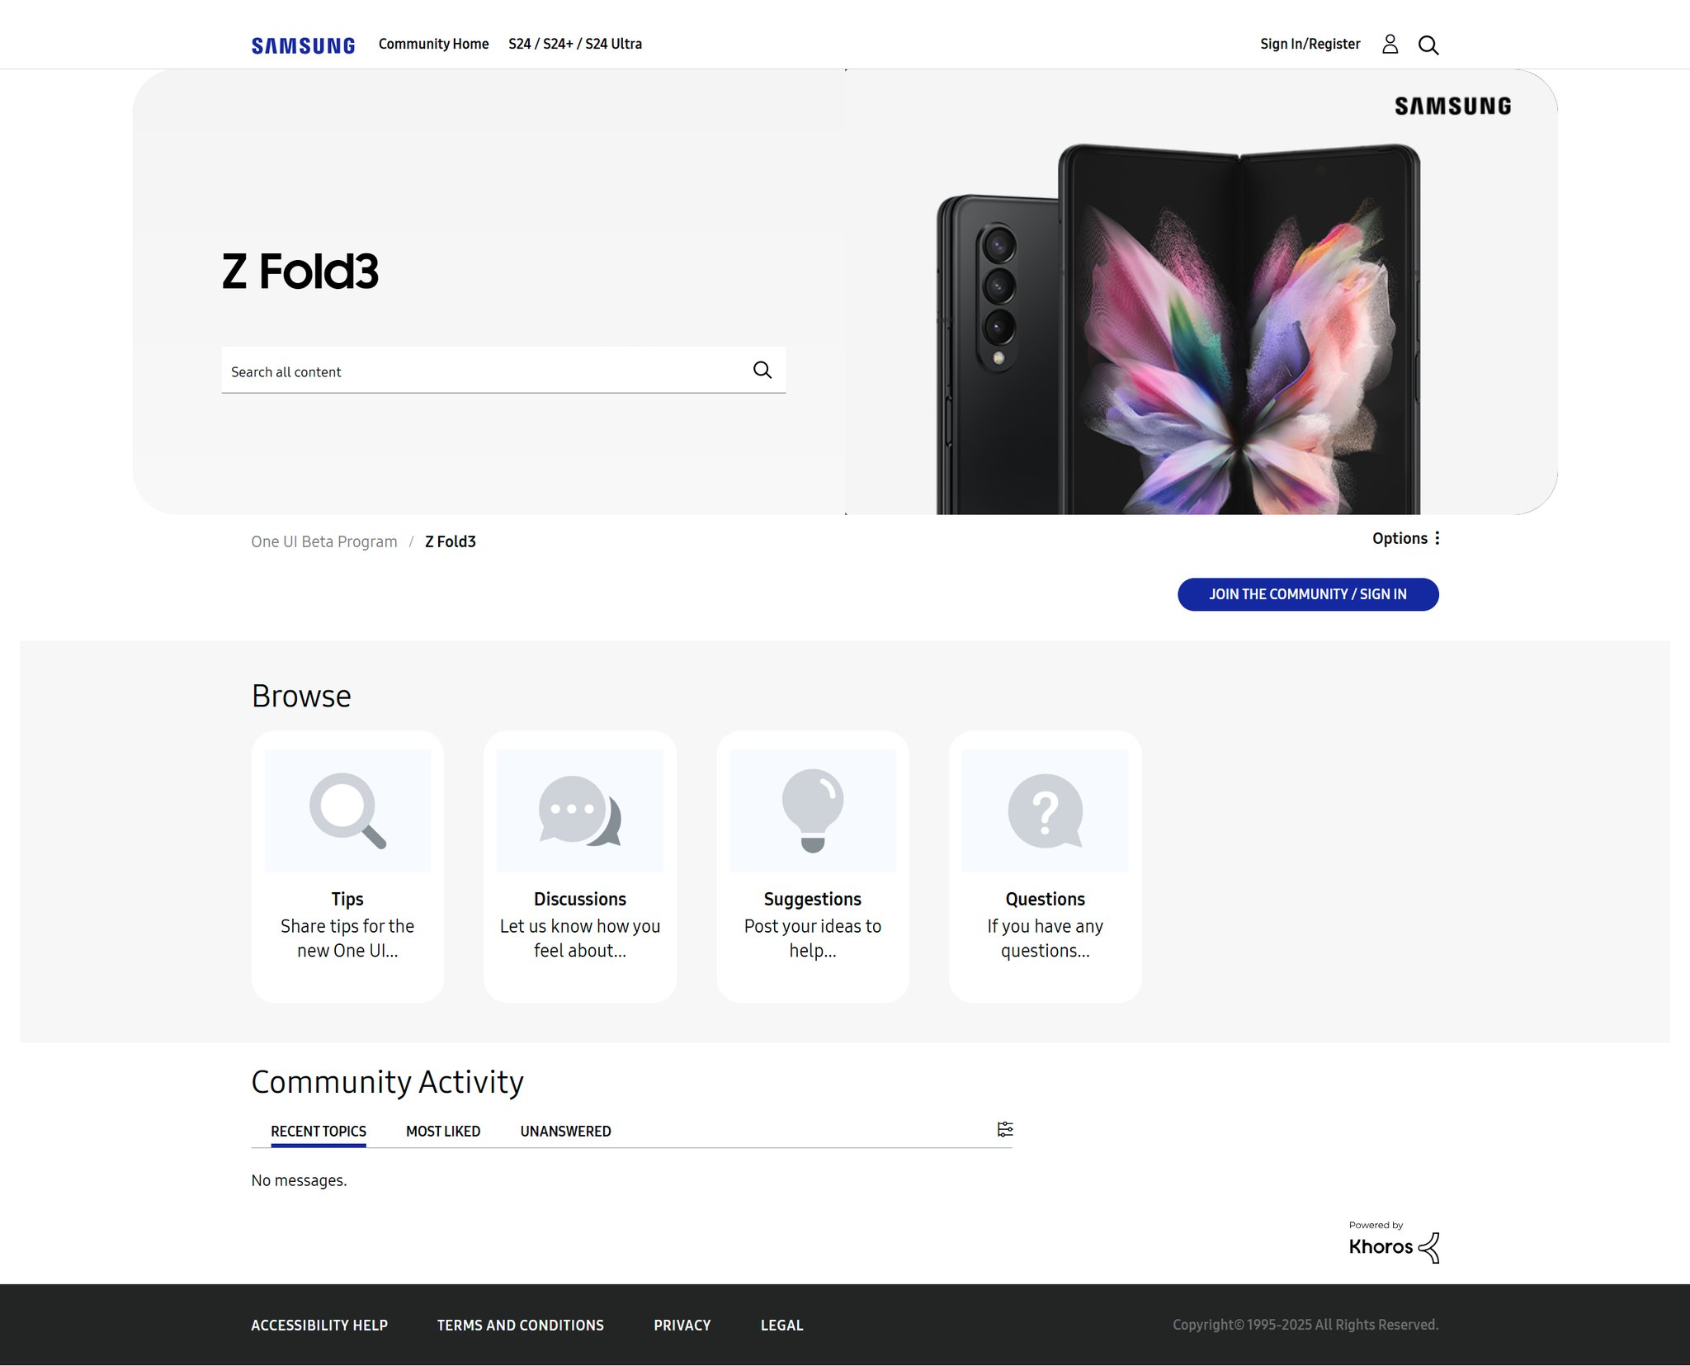Image resolution: width=1690 pixels, height=1366 pixels.
Task: Click the search magnifier icon in header
Action: tap(1428, 43)
